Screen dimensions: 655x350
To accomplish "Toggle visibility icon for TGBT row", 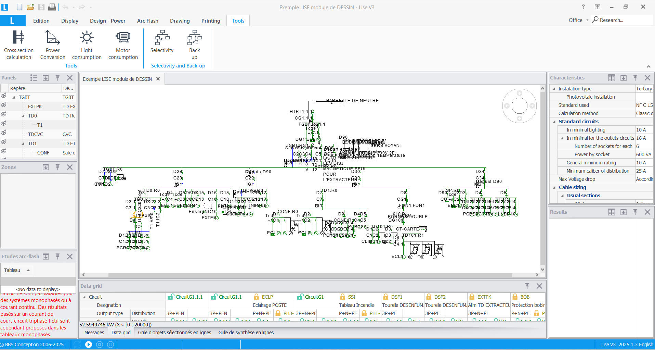I will tap(4, 96).
